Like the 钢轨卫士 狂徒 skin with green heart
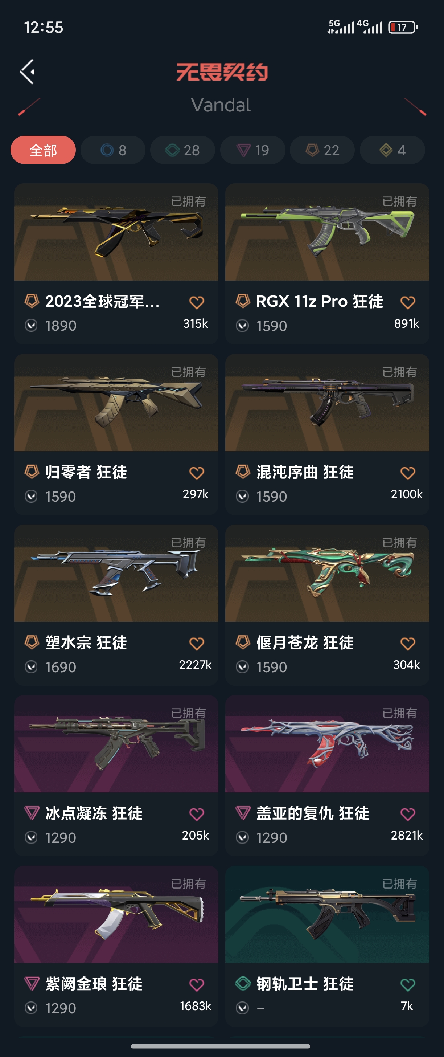The width and height of the screenshot is (444, 1057). [407, 985]
